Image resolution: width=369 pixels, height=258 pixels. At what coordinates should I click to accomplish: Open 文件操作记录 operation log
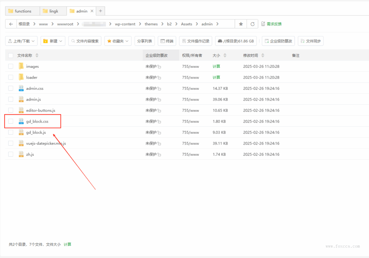tap(196, 41)
